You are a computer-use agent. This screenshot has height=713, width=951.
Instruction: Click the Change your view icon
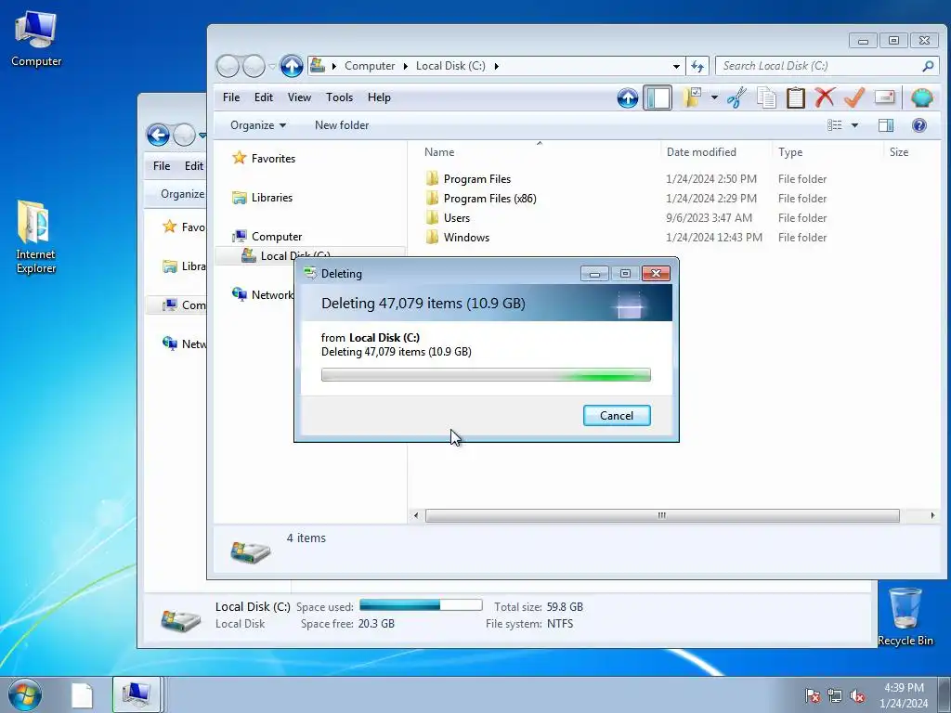[835, 125]
